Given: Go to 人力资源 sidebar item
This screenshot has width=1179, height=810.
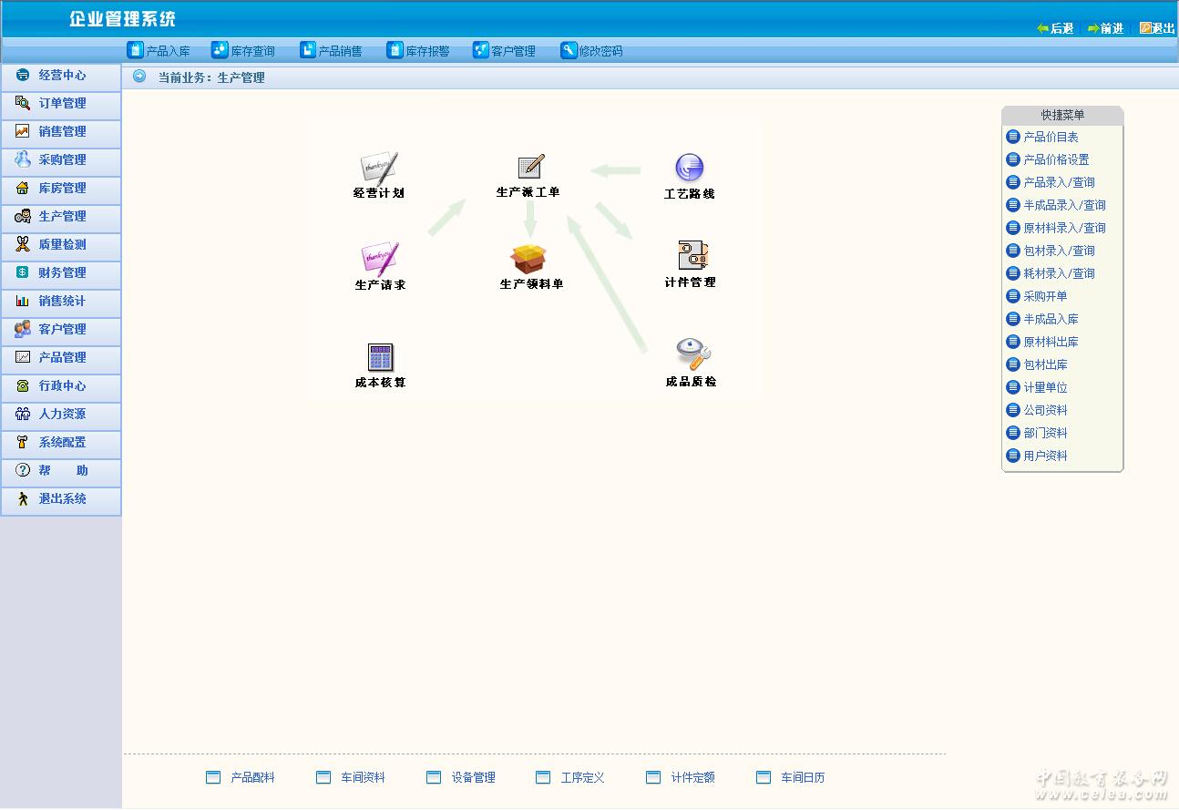Looking at the screenshot, I should [x=61, y=415].
